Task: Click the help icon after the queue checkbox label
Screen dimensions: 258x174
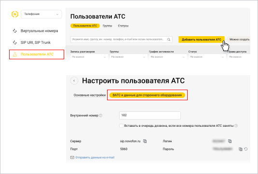Action: [x=236, y=126]
